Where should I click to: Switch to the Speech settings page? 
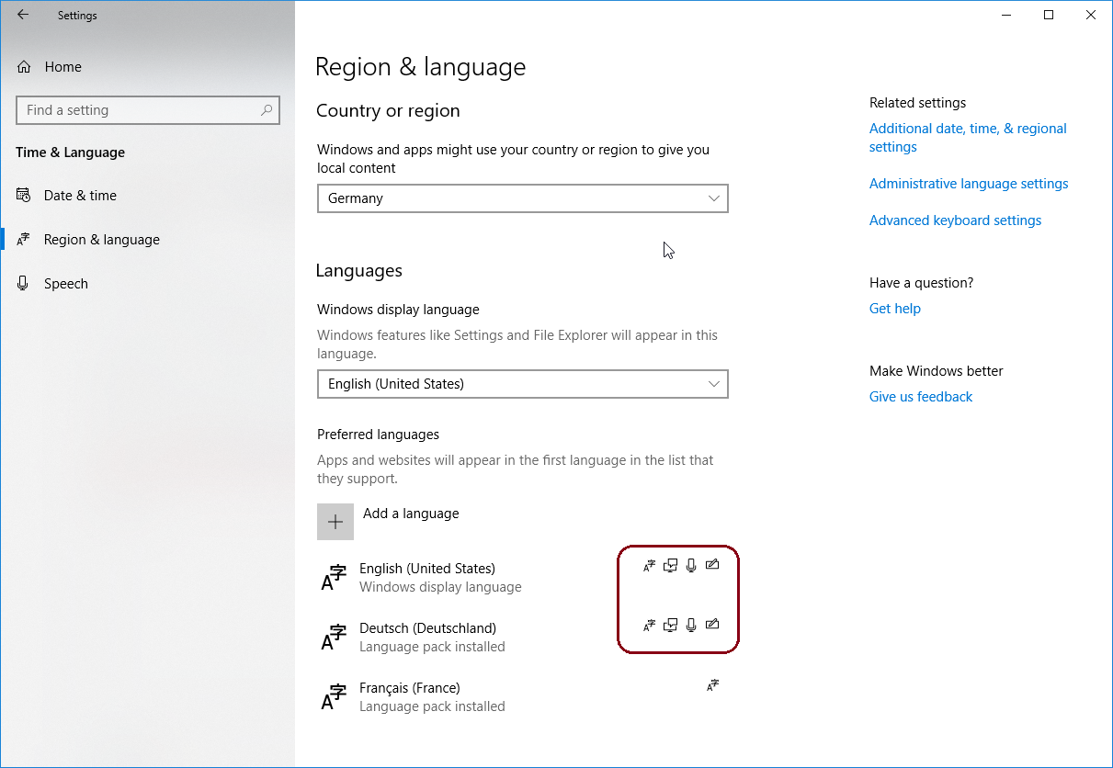tap(66, 284)
